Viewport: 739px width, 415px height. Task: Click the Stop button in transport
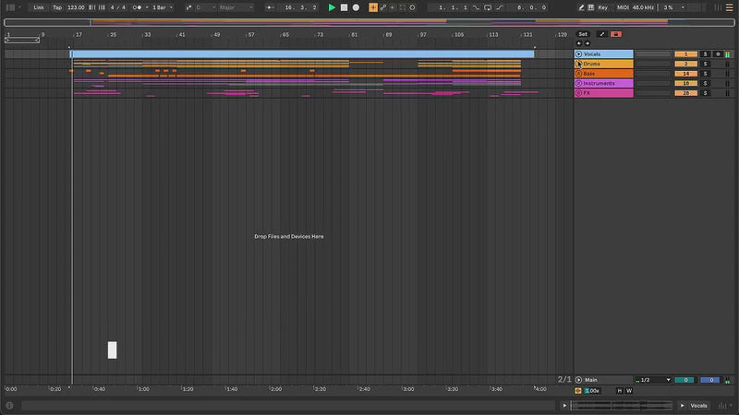pyautogui.click(x=344, y=7)
